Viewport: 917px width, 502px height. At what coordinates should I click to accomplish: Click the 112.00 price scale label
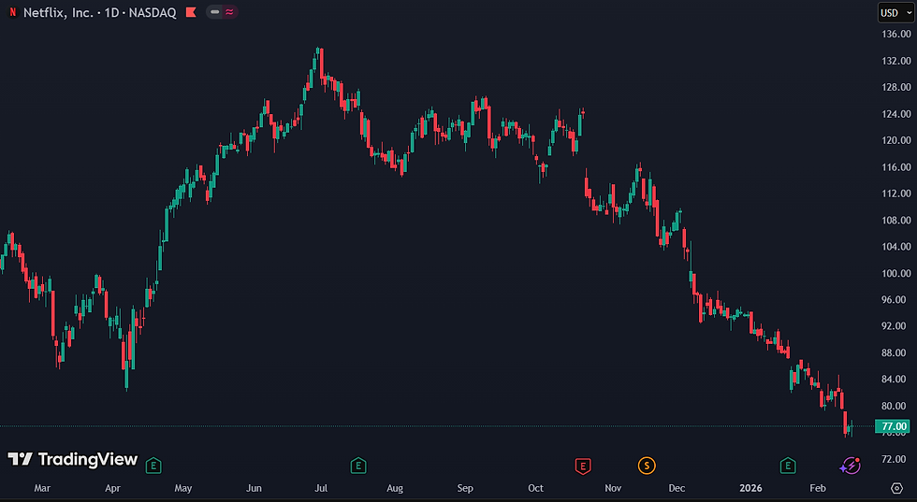coord(896,194)
